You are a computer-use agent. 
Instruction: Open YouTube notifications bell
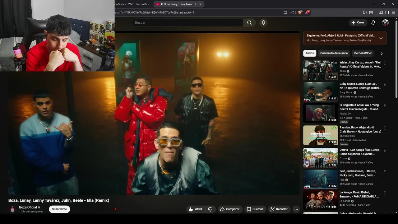point(373,22)
